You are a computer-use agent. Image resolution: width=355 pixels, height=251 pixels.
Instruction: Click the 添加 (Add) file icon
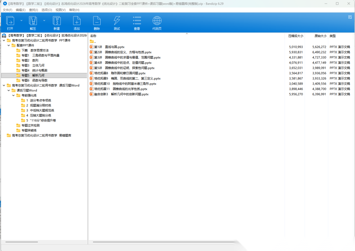coord(77,21)
